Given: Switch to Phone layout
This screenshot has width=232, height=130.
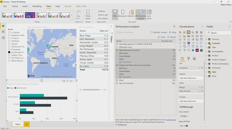Looking at the screenshot, I should pyautogui.click(x=88, y=14).
